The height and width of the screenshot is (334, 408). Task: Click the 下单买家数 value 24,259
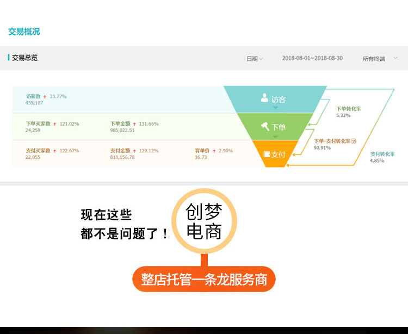coord(33,130)
